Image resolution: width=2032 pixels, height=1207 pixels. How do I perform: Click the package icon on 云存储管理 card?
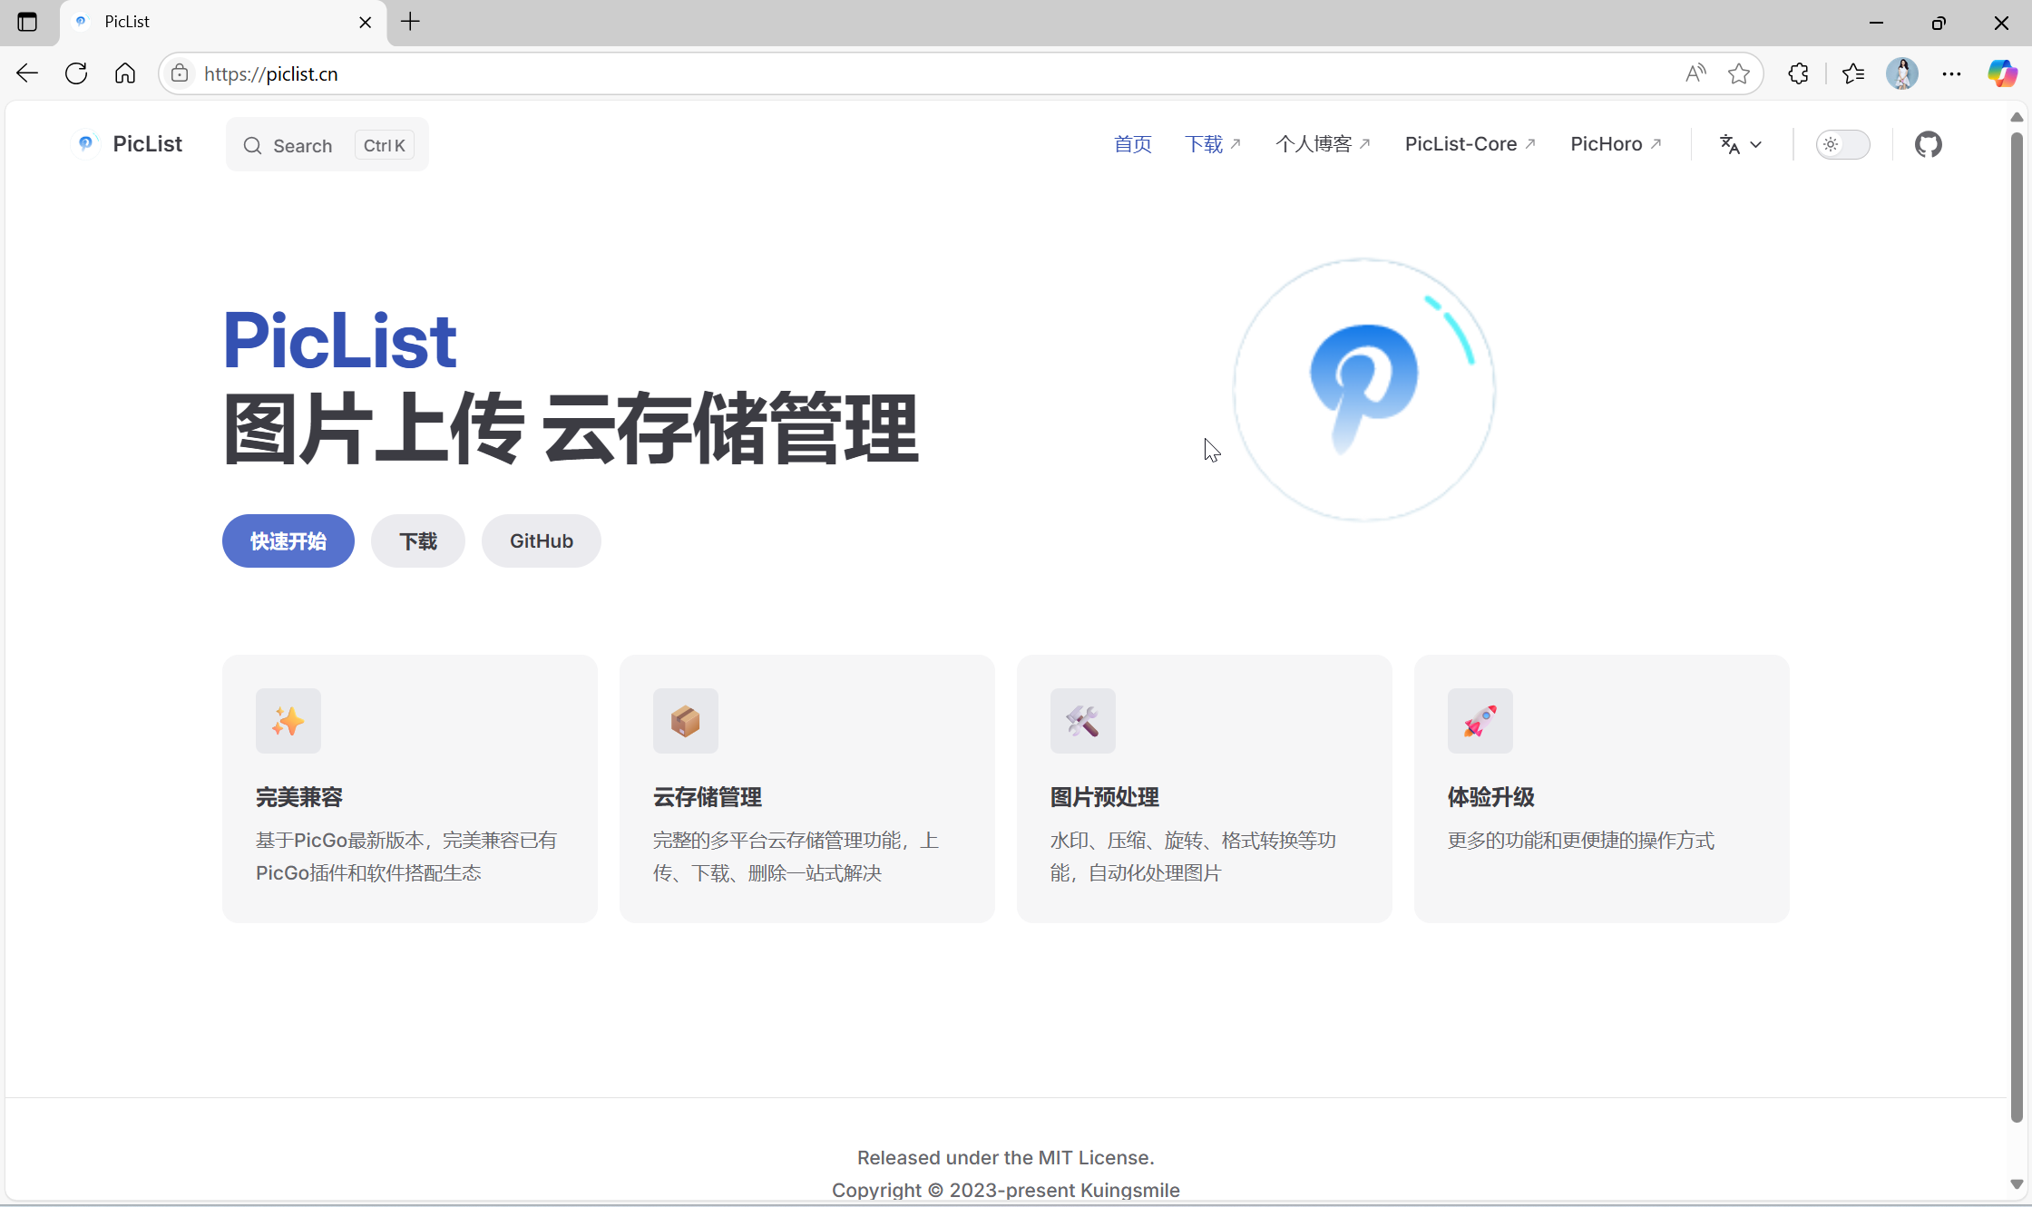pos(686,721)
